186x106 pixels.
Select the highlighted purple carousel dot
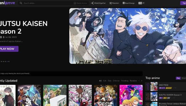coord(7,61)
